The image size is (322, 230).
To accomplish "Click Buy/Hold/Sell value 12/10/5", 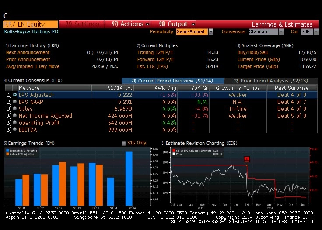I will pyautogui.click(x=307, y=52).
